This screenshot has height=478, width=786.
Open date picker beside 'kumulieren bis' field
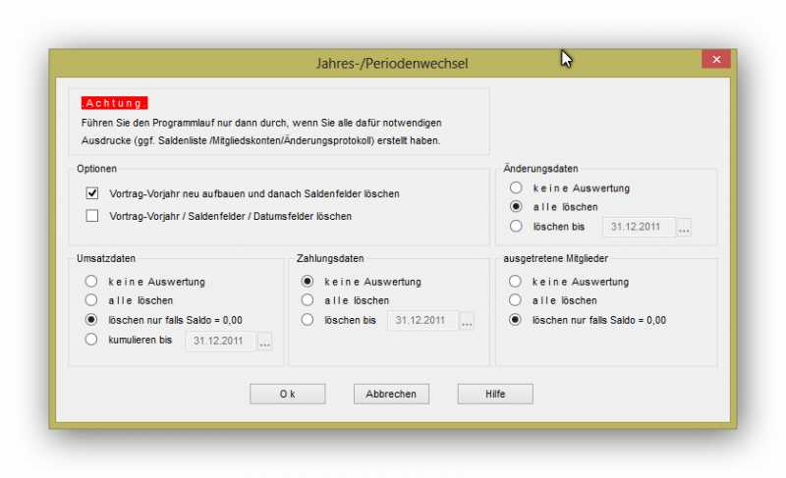(264, 342)
